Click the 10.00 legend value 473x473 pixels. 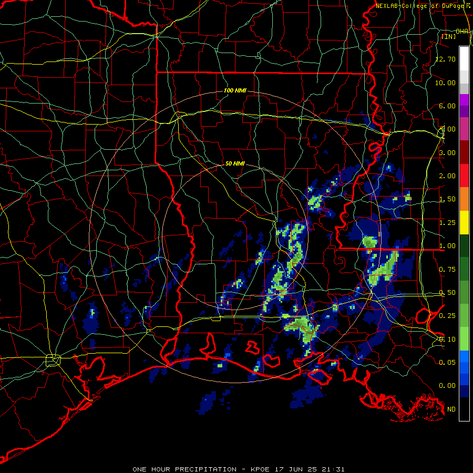pos(446,83)
